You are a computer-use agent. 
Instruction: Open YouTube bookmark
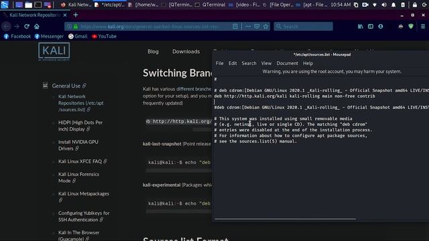pos(105,36)
